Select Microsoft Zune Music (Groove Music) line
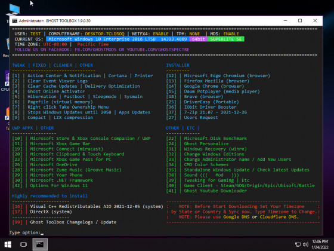Screen dimensions: 334x251 (67, 170)
